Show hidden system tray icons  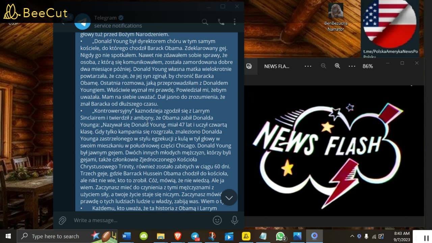pos(352,236)
